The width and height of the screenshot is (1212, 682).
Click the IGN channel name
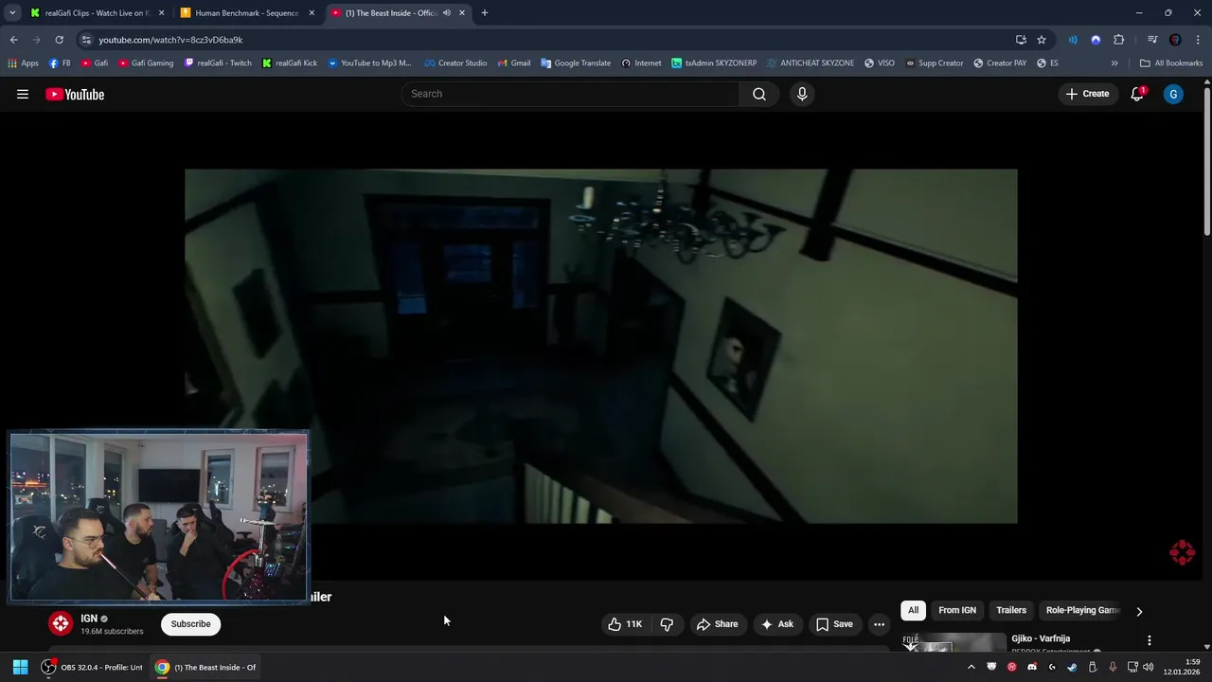pyautogui.click(x=89, y=619)
